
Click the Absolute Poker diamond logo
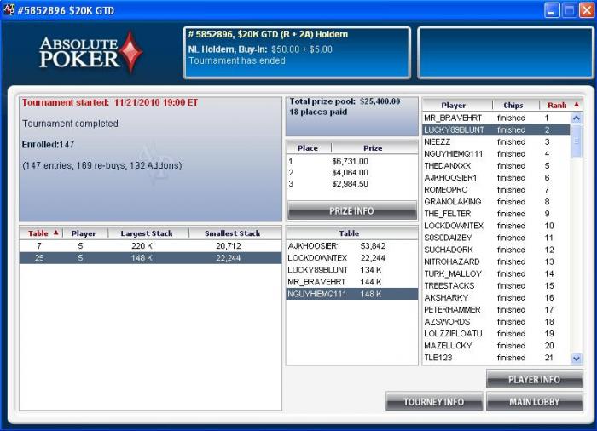tap(131, 51)
